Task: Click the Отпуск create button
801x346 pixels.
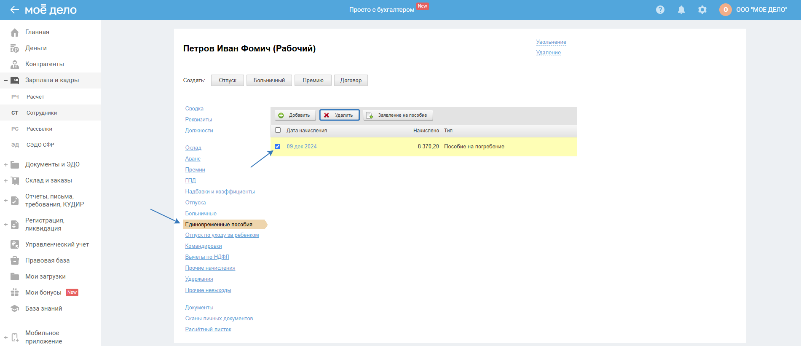Action: (228, 80)
